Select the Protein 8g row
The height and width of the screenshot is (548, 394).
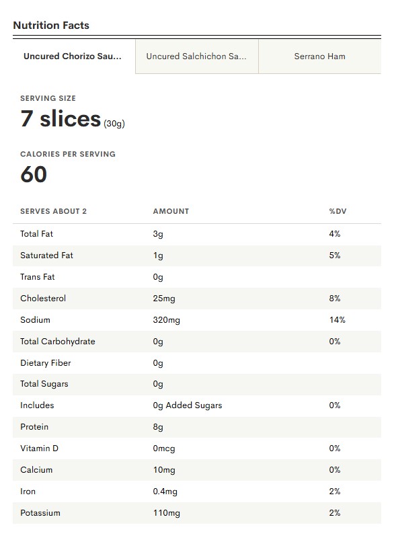pos(197,427)
